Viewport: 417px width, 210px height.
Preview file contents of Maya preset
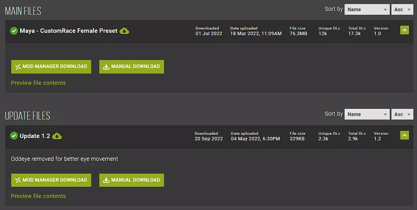point(38,83)
